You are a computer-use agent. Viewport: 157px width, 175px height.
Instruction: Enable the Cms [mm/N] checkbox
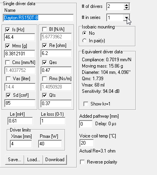click(7, 62)
